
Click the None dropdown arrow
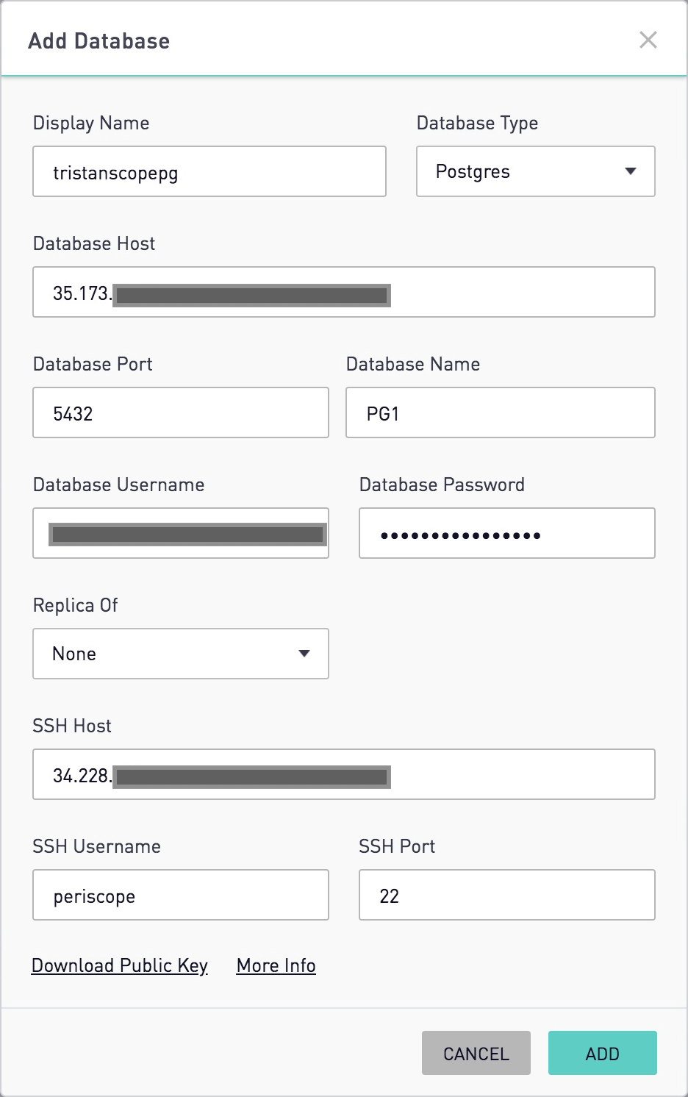point(304,654)
